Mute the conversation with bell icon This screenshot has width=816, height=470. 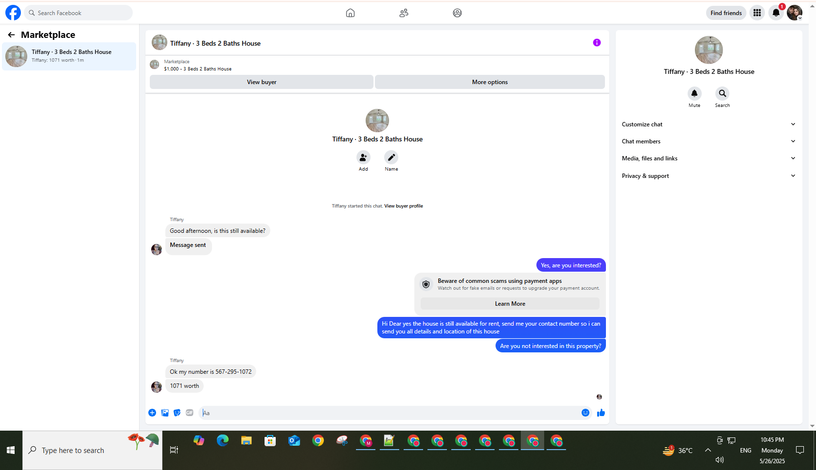coord(694,93)
